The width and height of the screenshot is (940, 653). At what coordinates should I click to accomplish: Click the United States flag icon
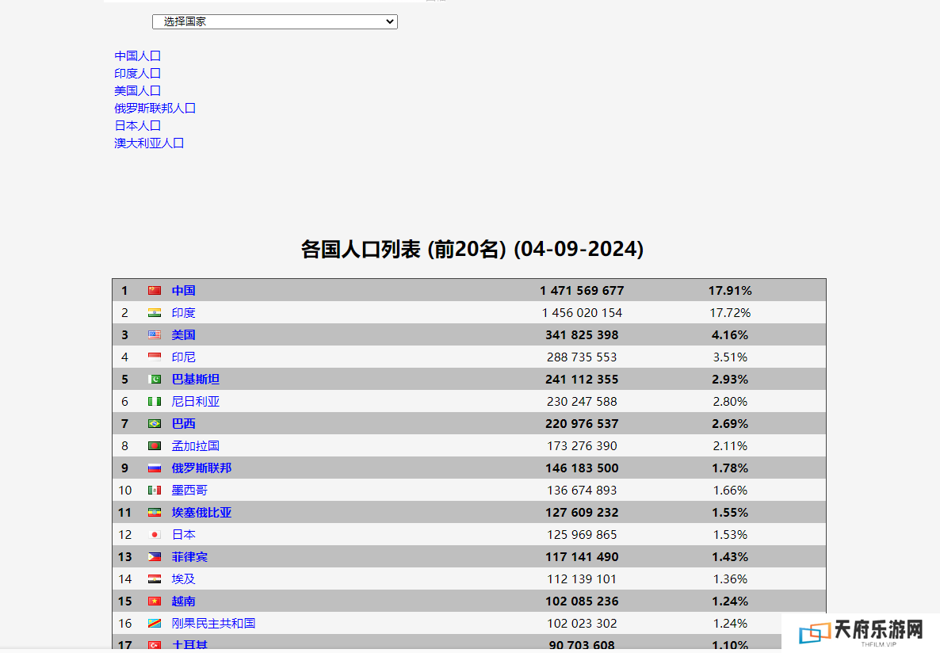click(x=155, y=334)
